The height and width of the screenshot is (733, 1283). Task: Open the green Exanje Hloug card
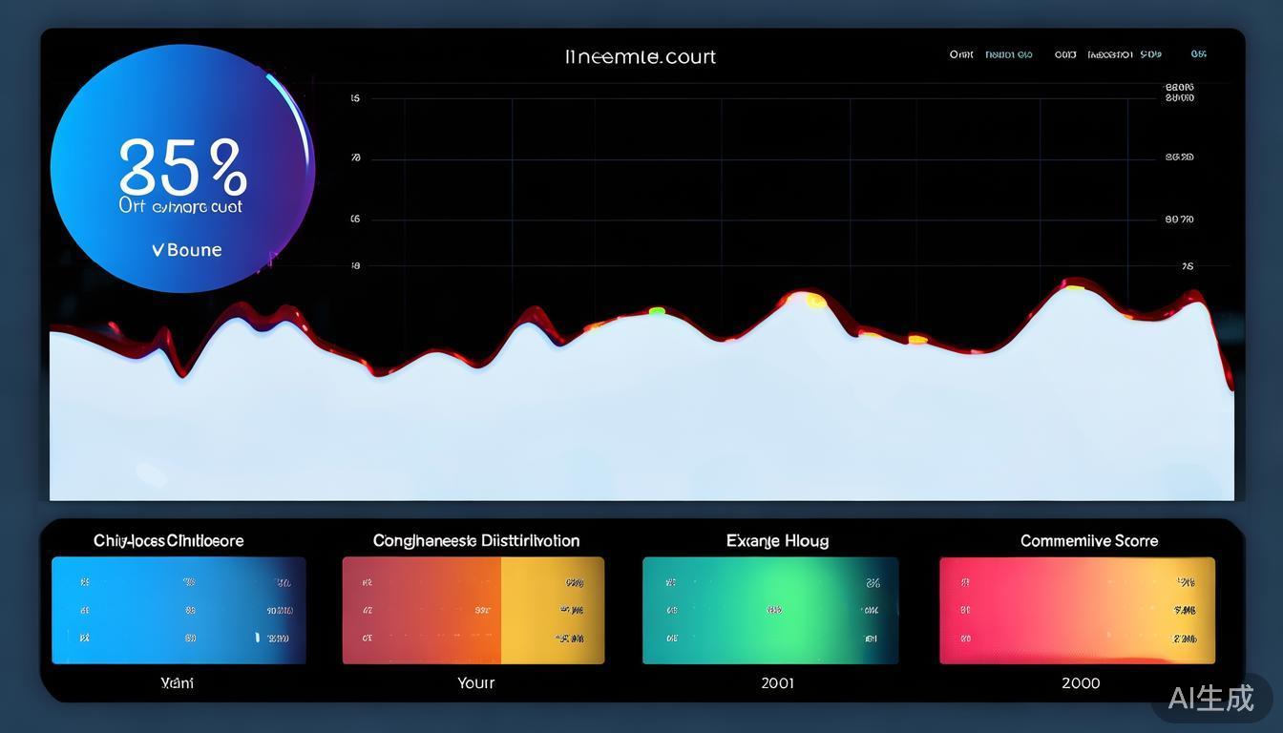[769, 610]
